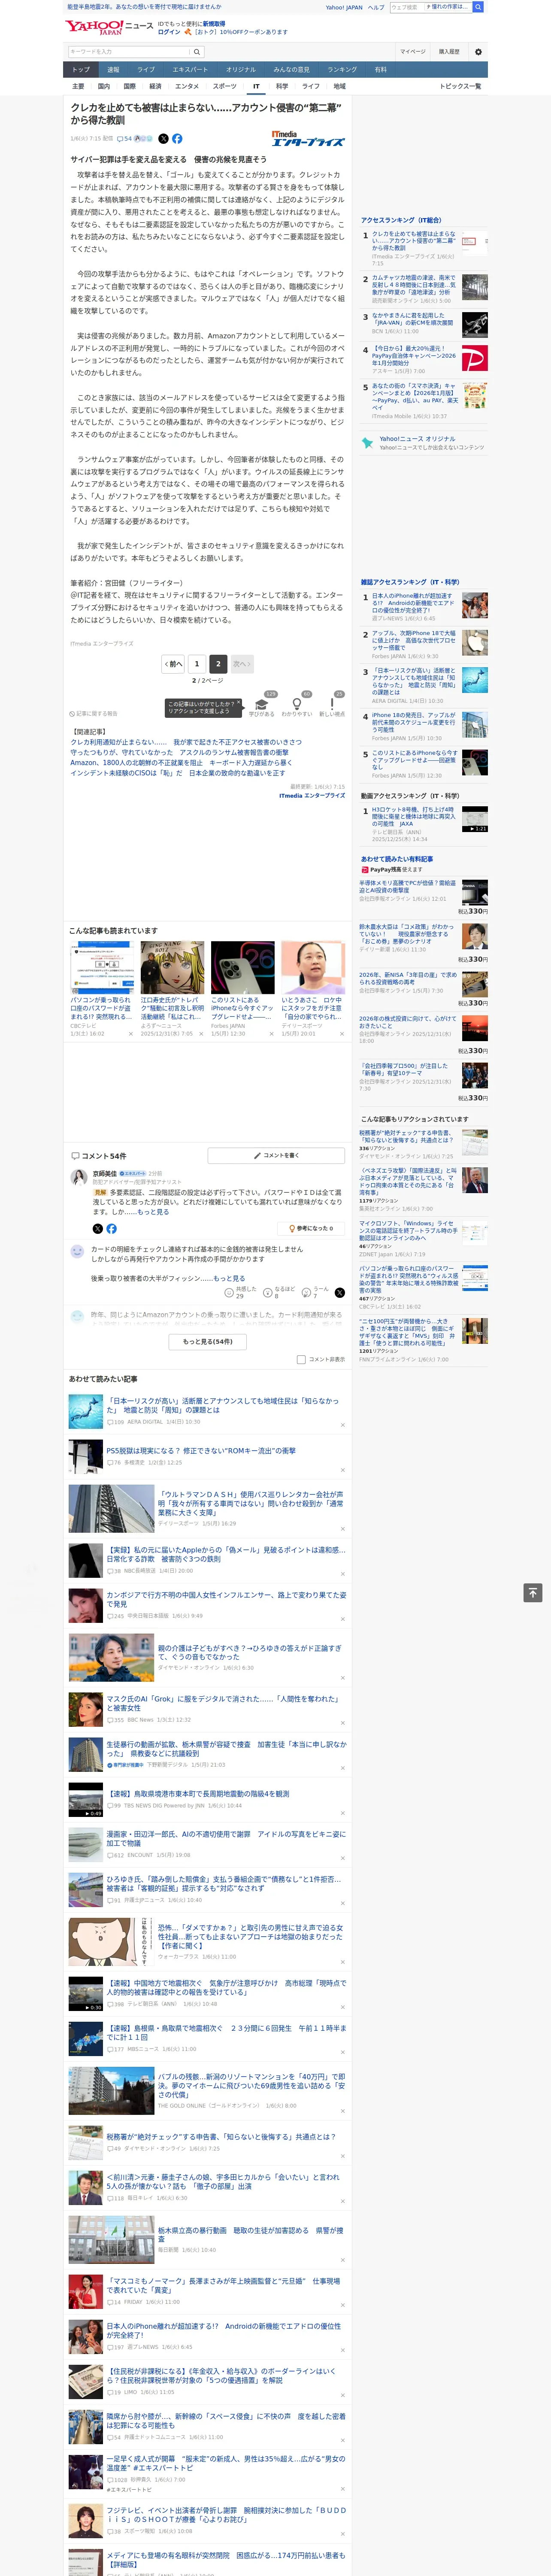Select the ランキング tab
This screenshot has width=551, height=2576.
click(x=342, y=70)
